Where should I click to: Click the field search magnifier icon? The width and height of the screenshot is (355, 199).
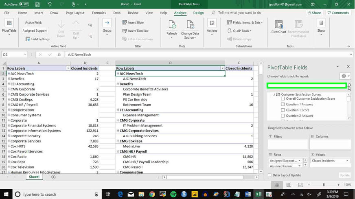(349, 85)
